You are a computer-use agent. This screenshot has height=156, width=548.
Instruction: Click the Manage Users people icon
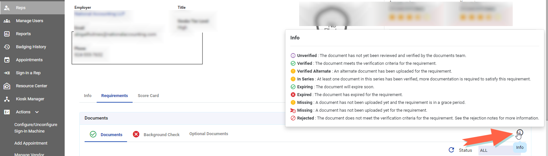point(7,21)
